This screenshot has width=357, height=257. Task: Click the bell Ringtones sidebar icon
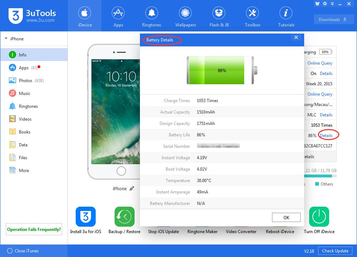12,106
